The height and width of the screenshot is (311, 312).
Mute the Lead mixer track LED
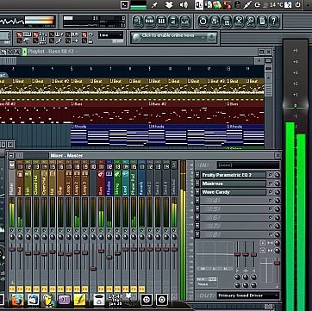(126, 230)
